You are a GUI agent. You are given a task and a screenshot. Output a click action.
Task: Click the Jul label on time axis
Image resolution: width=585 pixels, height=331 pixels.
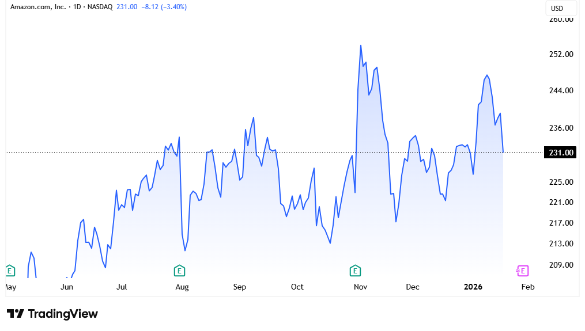(122, 287)
